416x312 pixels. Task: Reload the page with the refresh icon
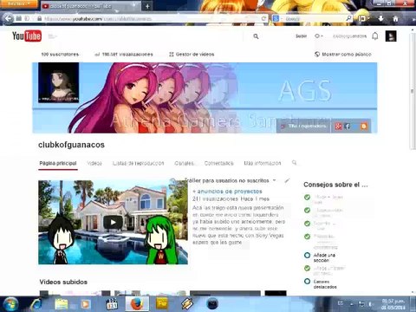(x=263, y=18)
